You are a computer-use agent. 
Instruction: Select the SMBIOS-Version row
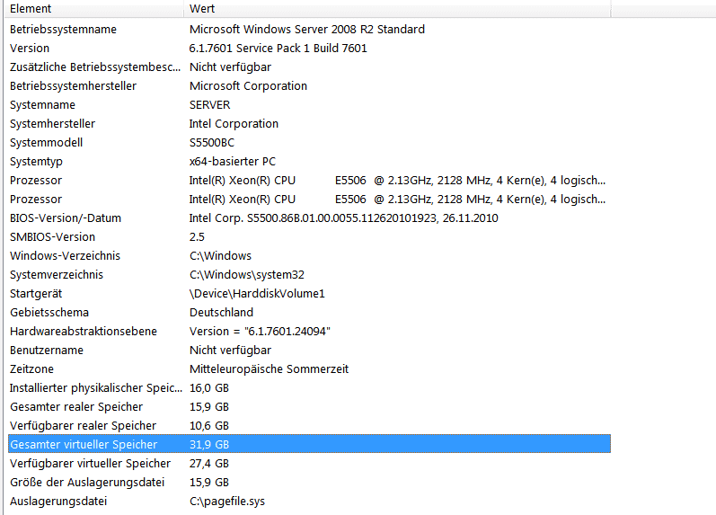tap(52, 237)
